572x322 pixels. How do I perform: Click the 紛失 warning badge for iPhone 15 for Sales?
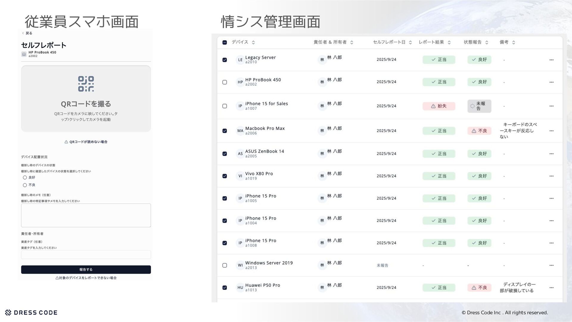click(439, 106)
